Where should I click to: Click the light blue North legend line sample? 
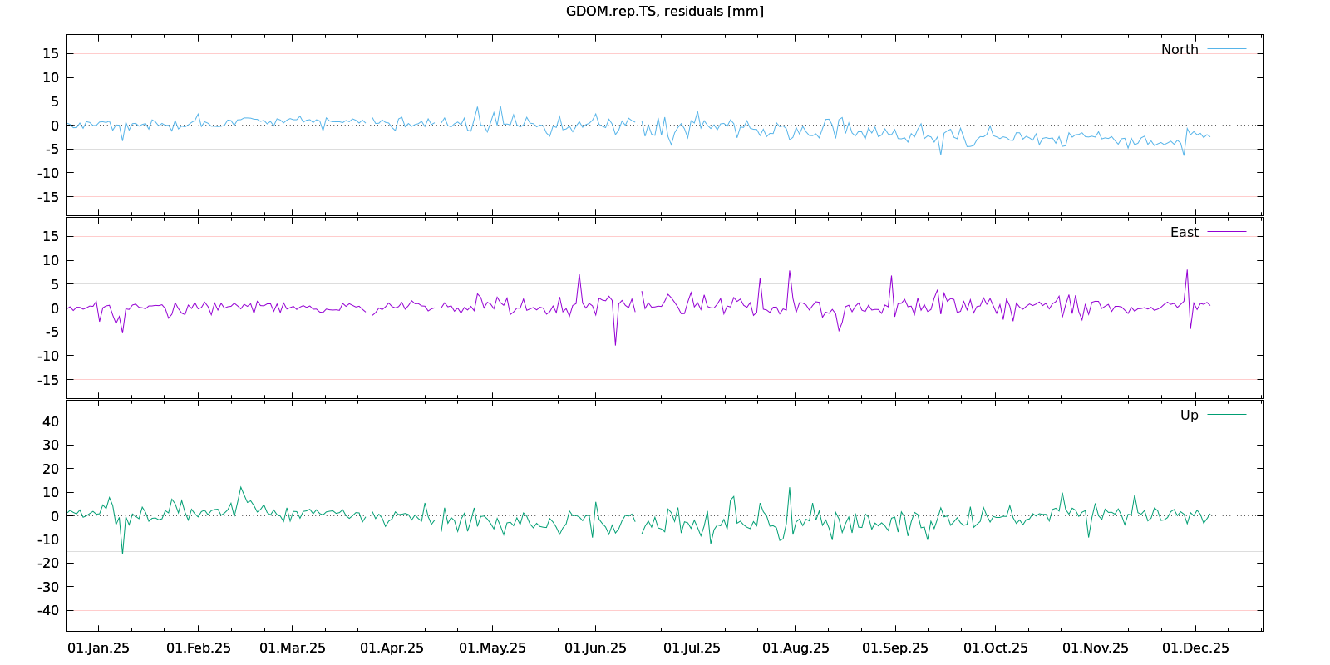(1226, 50)
